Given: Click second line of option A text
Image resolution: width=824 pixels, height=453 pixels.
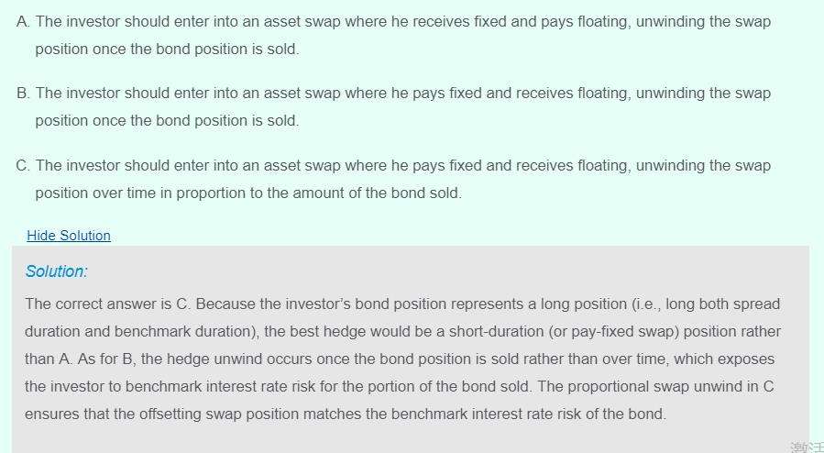Looking at the screenshot, I should click(x=167, y=49).
